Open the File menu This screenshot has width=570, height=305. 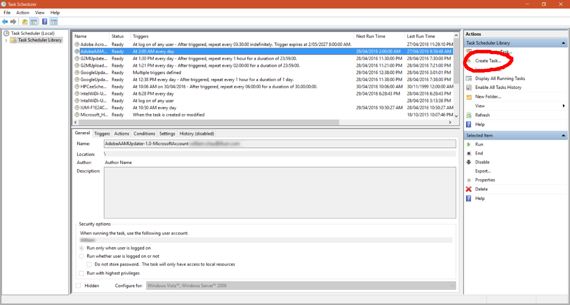(7, 13)
